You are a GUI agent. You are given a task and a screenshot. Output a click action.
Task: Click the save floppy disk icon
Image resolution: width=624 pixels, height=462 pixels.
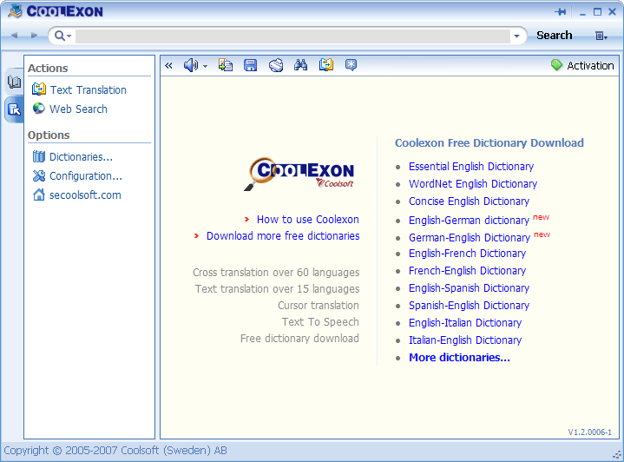tap(250, 65)
